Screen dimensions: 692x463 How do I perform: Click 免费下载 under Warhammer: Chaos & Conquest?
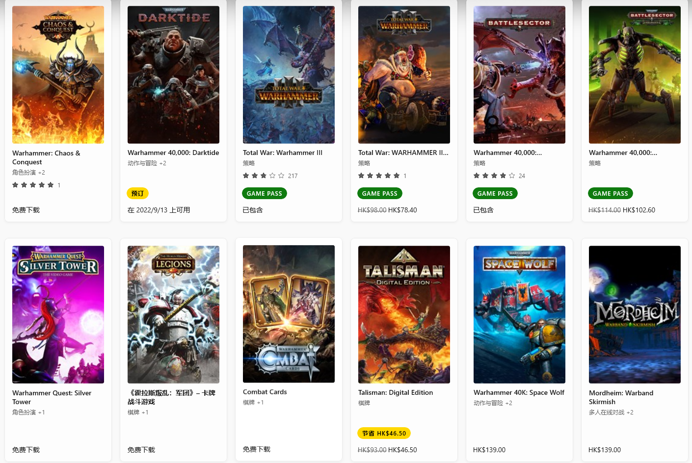(26, 210)
